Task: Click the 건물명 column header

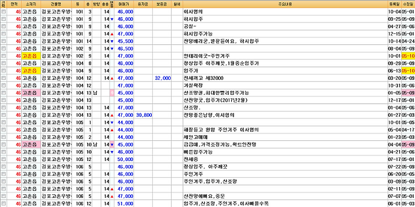Action: tap(56, 4)
